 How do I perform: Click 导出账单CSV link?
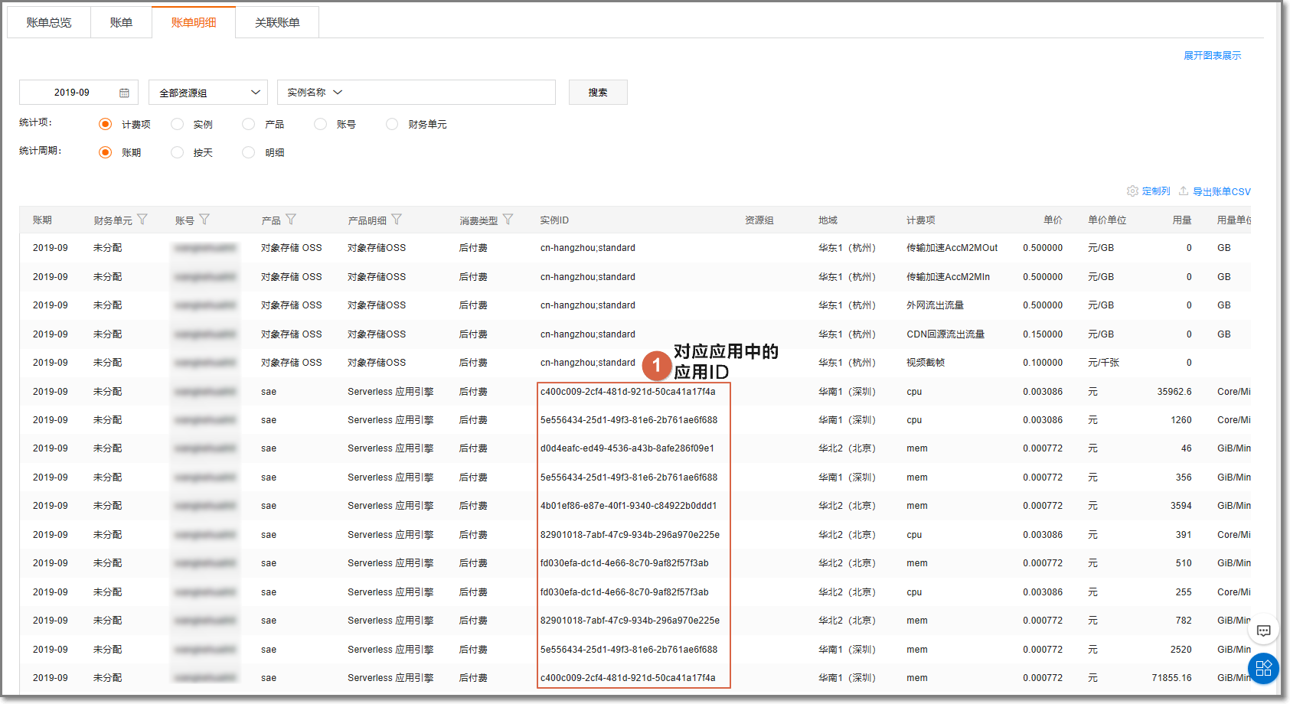coord(1222,192)
